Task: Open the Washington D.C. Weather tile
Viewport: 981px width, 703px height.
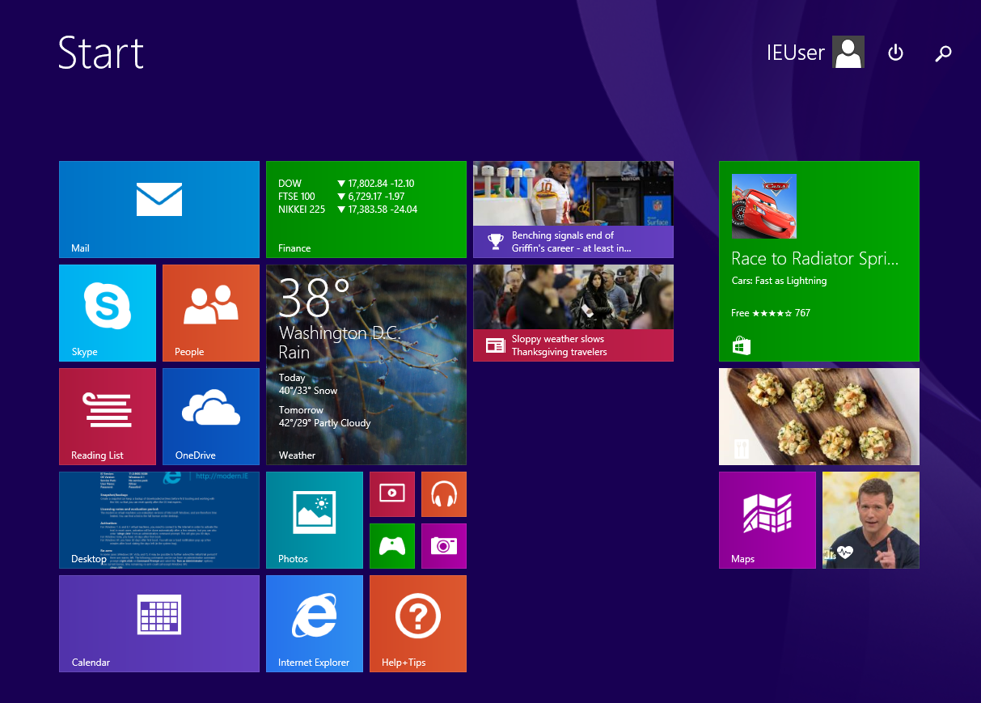Action: [x=366, y=364]
